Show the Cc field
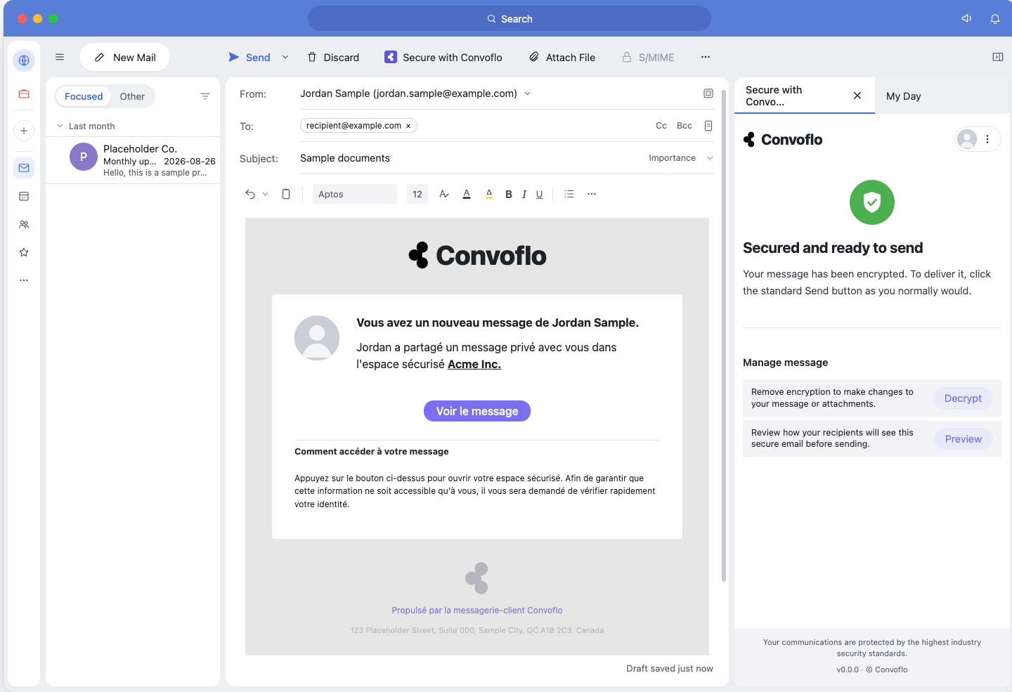The image size is (1012, 692). pyautogui.click(x=661, y=126)
